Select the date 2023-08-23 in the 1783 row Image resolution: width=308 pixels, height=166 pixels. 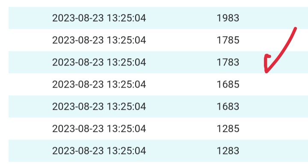pos(78,62)
